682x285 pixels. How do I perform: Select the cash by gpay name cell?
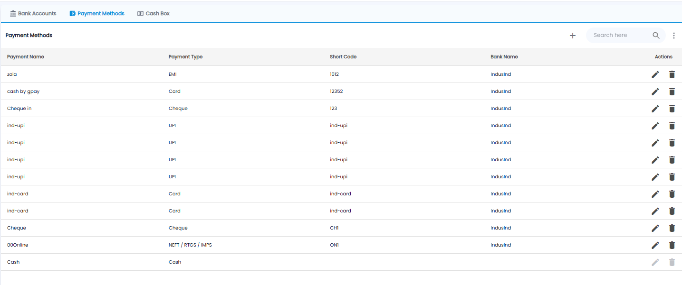pyautogui.click(x=23, y=92)
